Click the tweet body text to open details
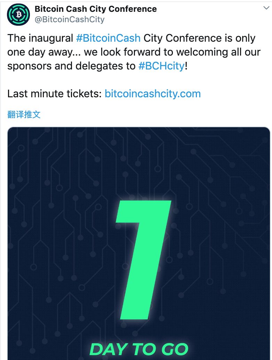 pos(134,52)
